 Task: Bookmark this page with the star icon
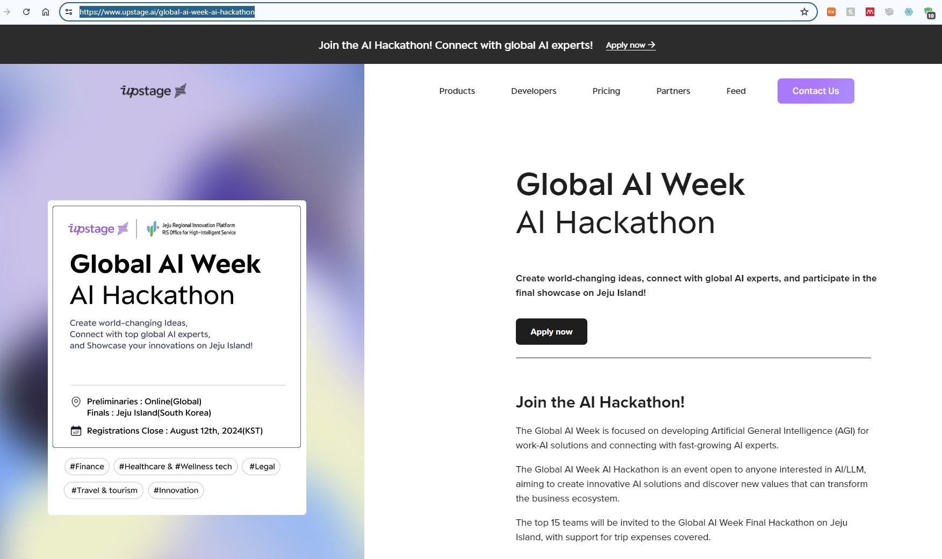804,12
